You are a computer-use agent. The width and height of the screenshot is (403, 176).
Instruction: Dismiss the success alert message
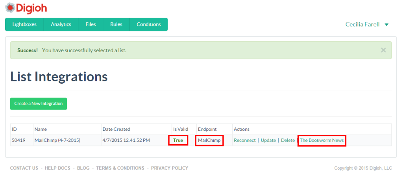pos(383,50)
